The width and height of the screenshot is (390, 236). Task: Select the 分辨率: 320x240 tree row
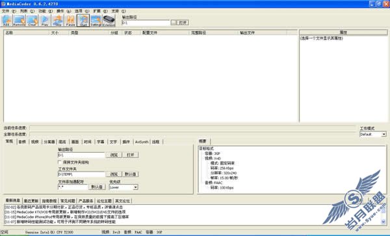click(224, 173)
